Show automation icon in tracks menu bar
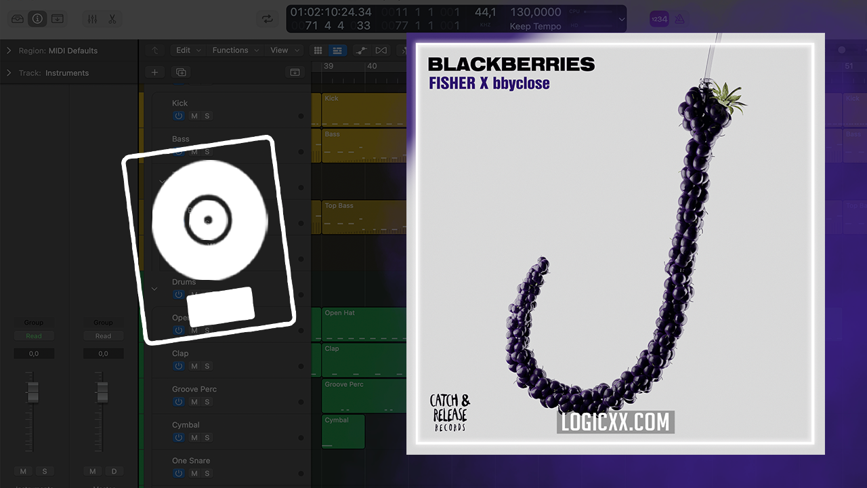 (x=362, y=50)
